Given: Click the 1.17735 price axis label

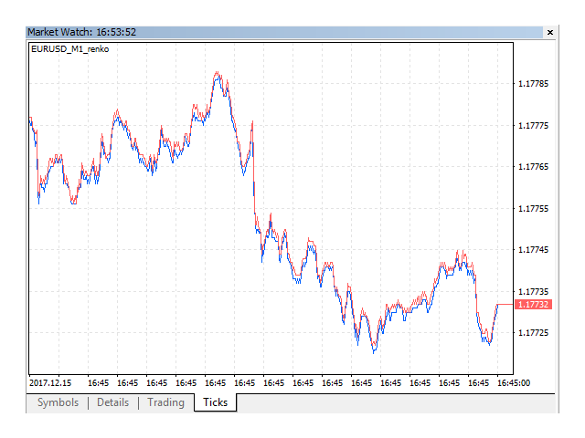Looking at the screenshot, I should coord(533,291).
